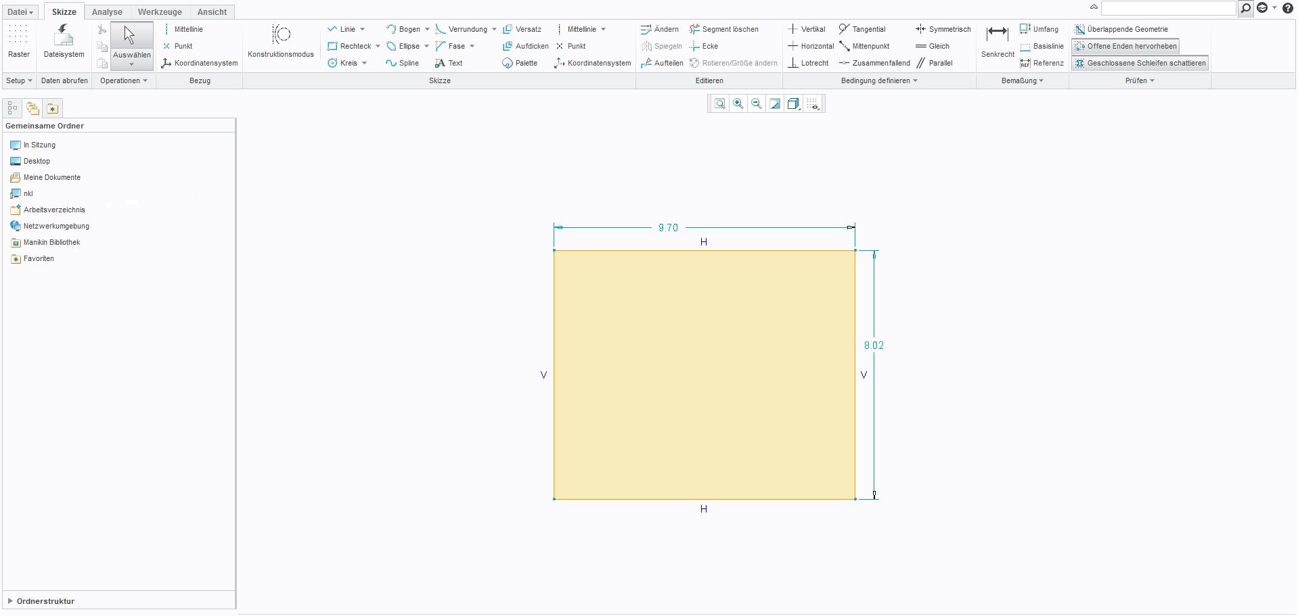
Task: Switch to the Skizze tab
Action: [x=64, y=11]
